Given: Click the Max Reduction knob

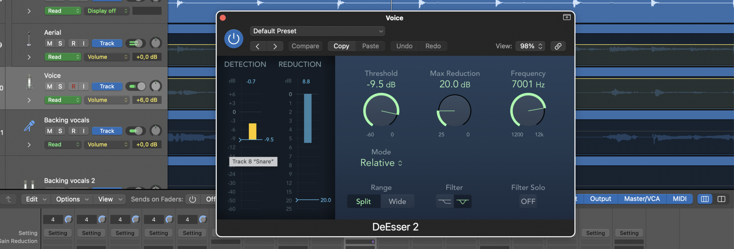Looking at the screenshot, I should click(454, 111).
